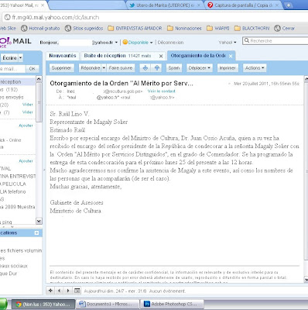Open the BLACKTHORN bookmark folder
The image size is (308, 310).
pos(252,28)
